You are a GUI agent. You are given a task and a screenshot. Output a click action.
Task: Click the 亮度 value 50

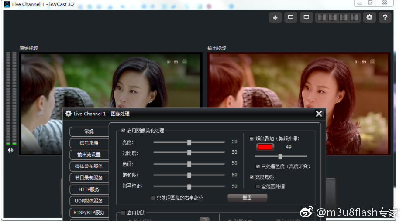click(x=234, y=141)
